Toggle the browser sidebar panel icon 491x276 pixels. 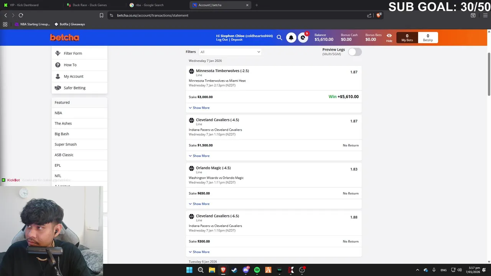473,15
